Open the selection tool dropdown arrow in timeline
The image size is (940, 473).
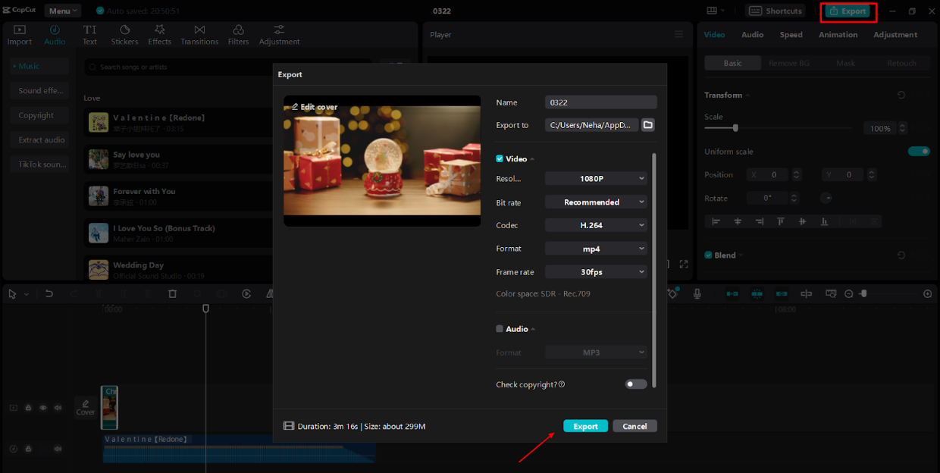click(27, 294)
